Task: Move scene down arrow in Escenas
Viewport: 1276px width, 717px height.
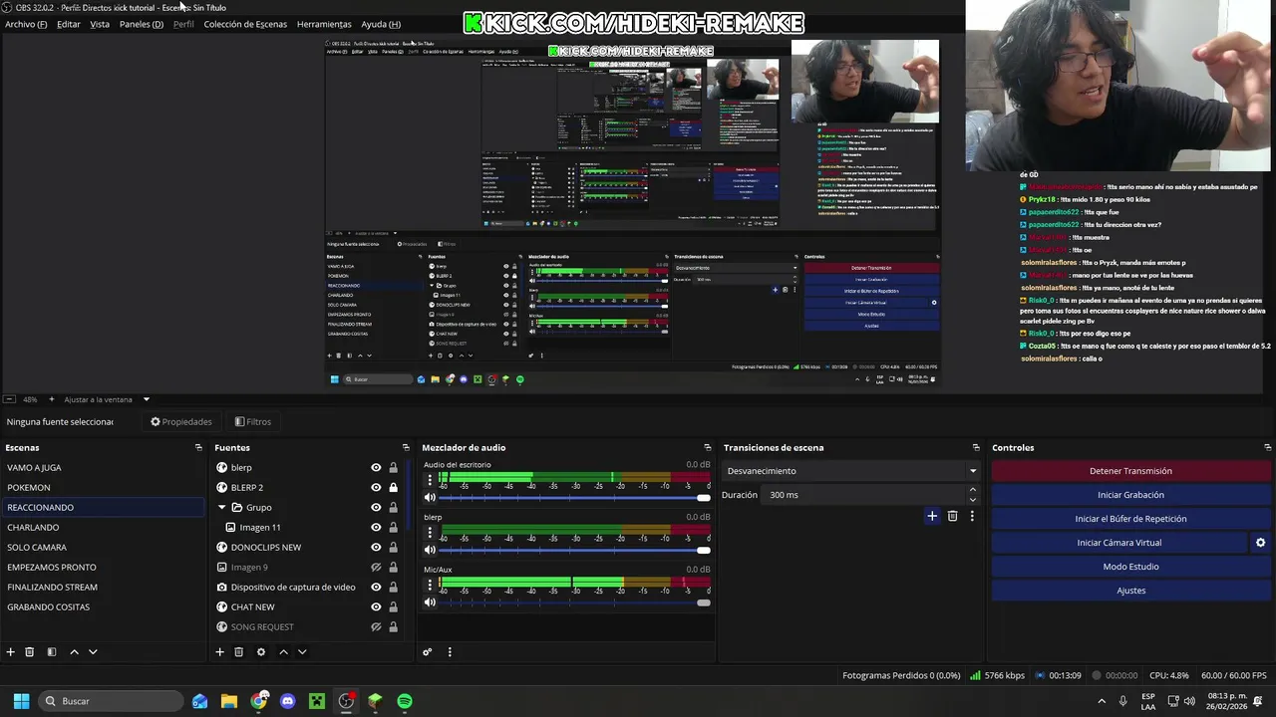Action: (x=93, y=652)
